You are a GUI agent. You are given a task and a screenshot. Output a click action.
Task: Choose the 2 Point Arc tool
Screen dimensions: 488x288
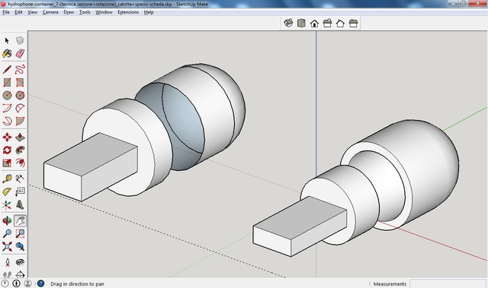[x=20, y=108]
